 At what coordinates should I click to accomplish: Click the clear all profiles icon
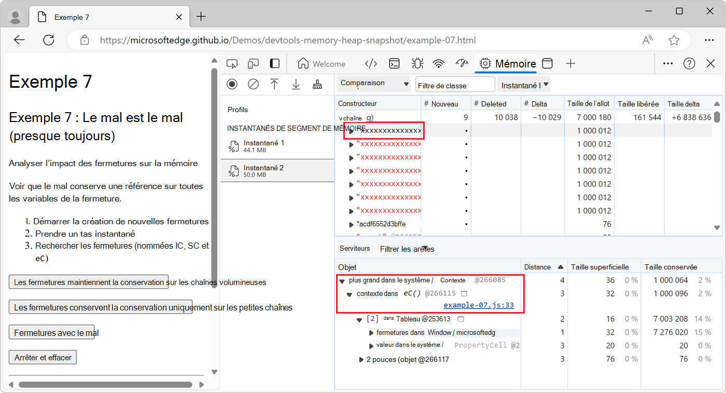click(x=253, y=84)
